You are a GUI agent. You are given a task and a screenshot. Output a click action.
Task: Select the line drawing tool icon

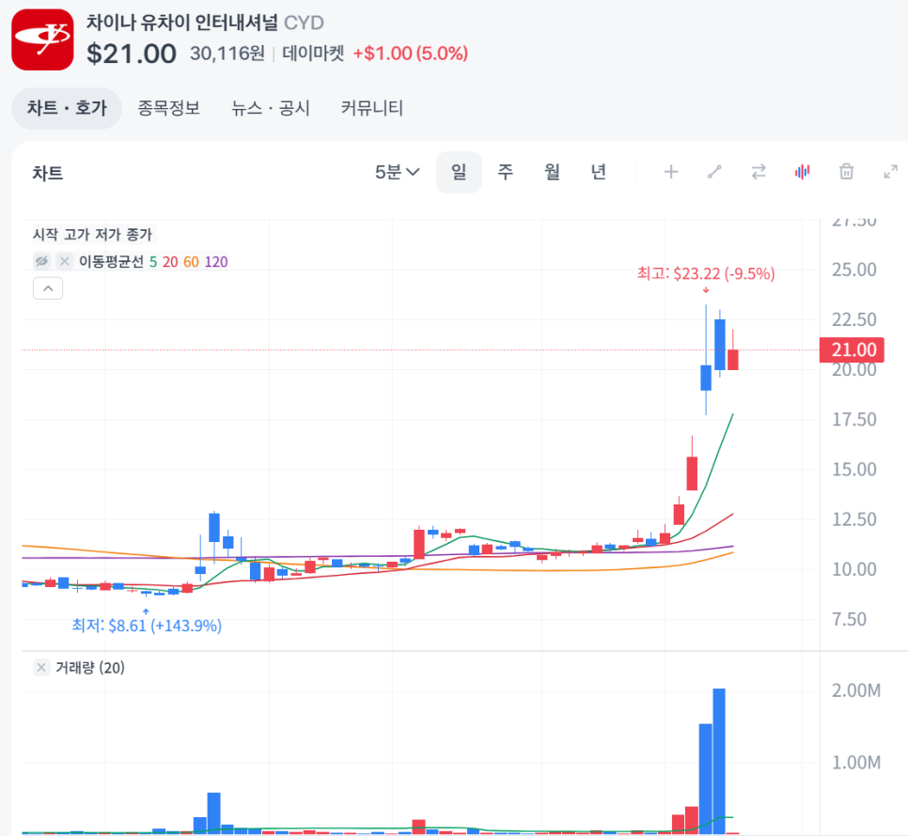point(714,172)
